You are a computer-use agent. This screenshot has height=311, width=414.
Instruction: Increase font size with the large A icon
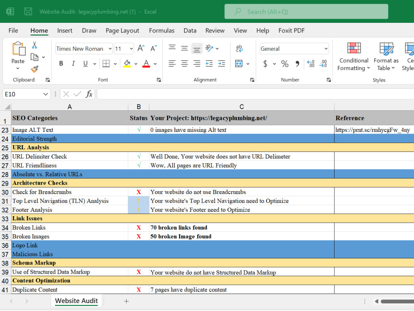coord(141,48)
